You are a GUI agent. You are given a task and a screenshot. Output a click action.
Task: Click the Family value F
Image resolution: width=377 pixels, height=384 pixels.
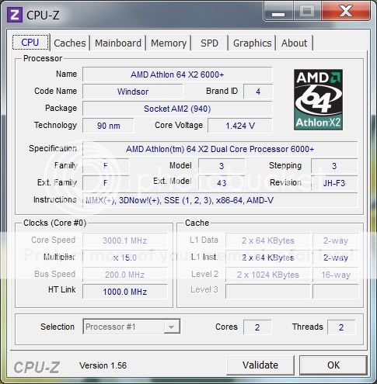[106, 166]
